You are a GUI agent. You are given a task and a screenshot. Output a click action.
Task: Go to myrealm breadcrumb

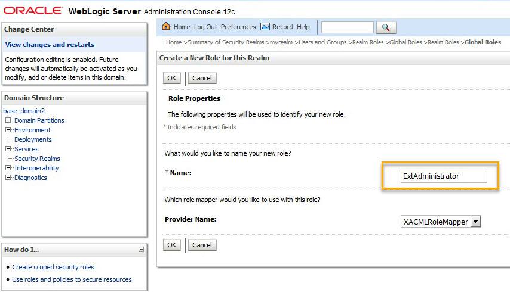pyautogui.click(x=281, y=42)
